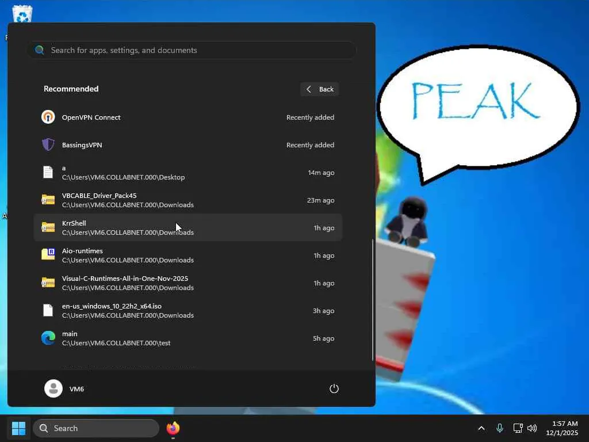Click the document icon for file 'a'
This screenshot has height=442, width=589.
pos(48,172)
